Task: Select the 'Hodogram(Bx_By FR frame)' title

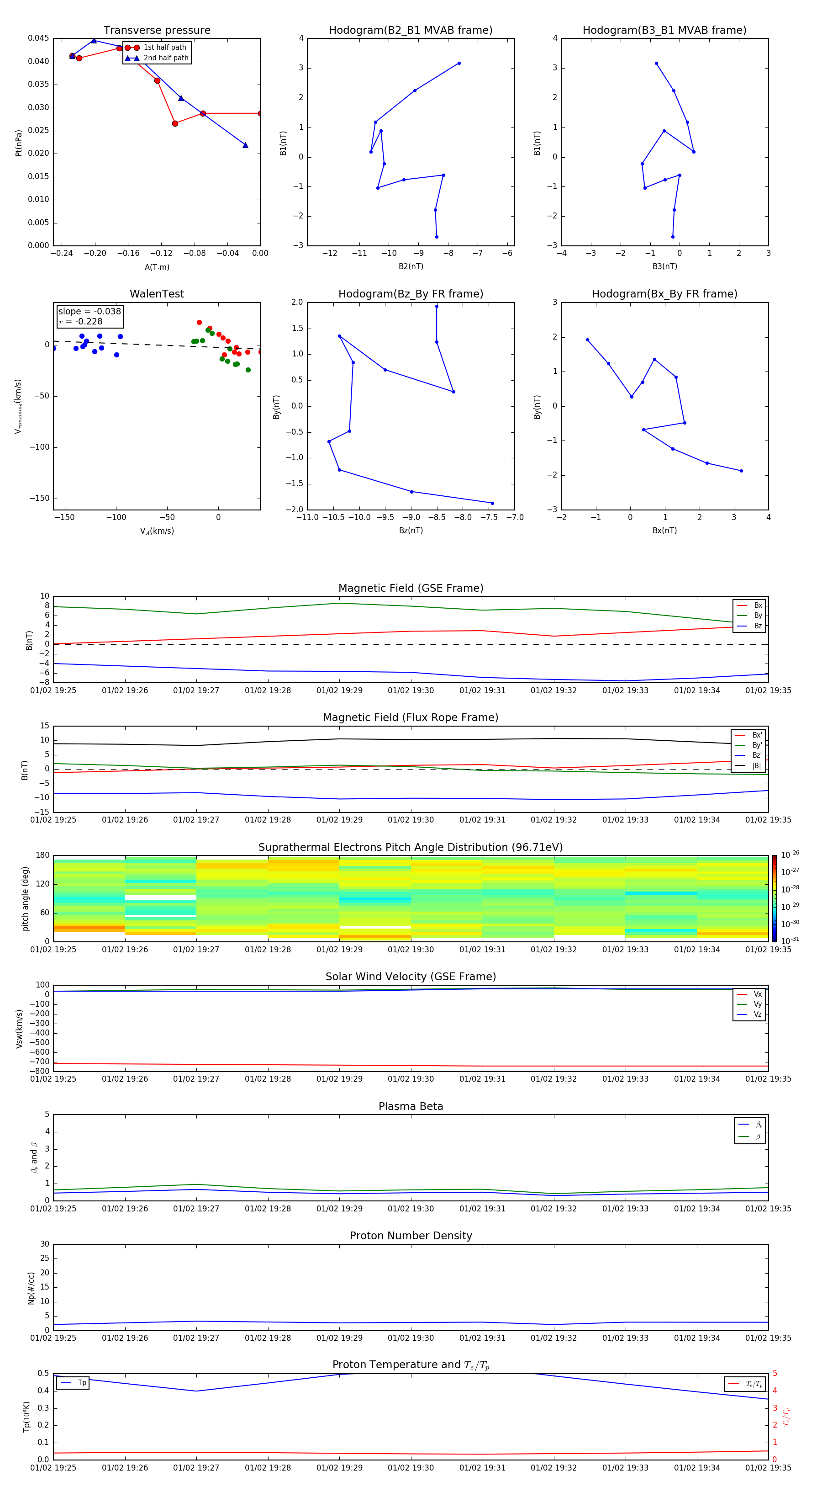Action: (664, 294)
